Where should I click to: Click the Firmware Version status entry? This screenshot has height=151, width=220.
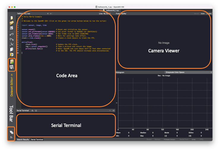click(x=169, y=139)
